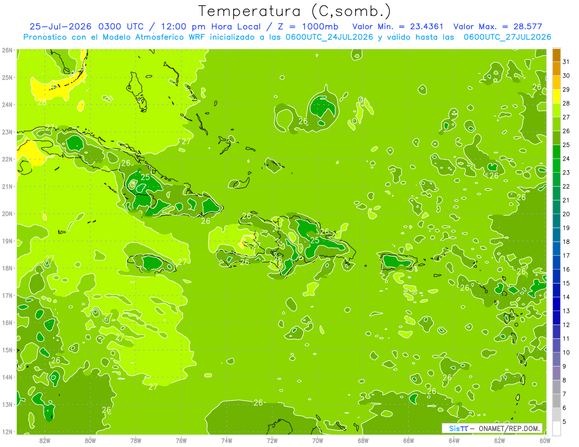
Task: Click the "64W" longitude axis label
Action: click(x=454, y=441)
